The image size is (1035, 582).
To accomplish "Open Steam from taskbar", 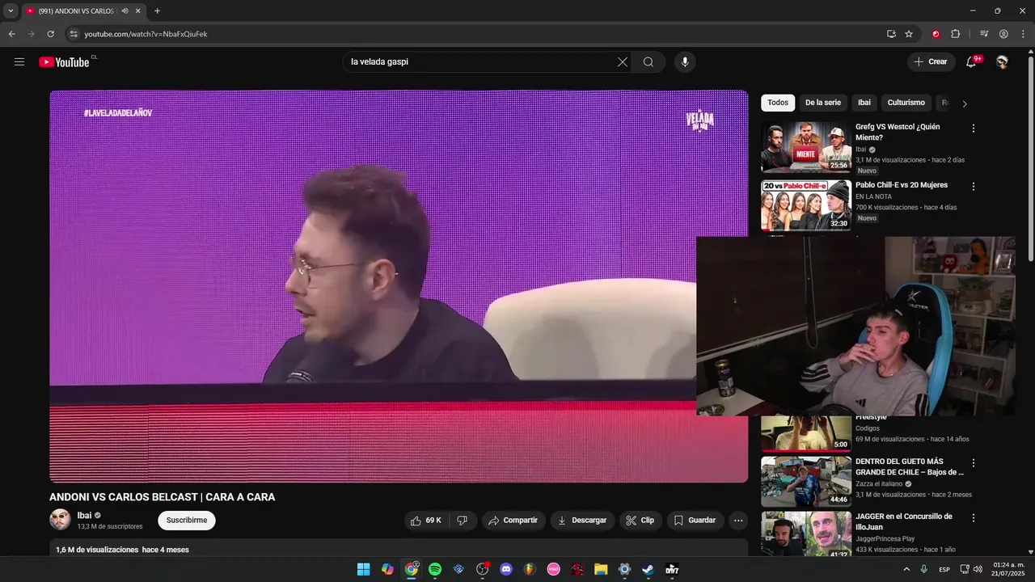I will tap(648, 569).
